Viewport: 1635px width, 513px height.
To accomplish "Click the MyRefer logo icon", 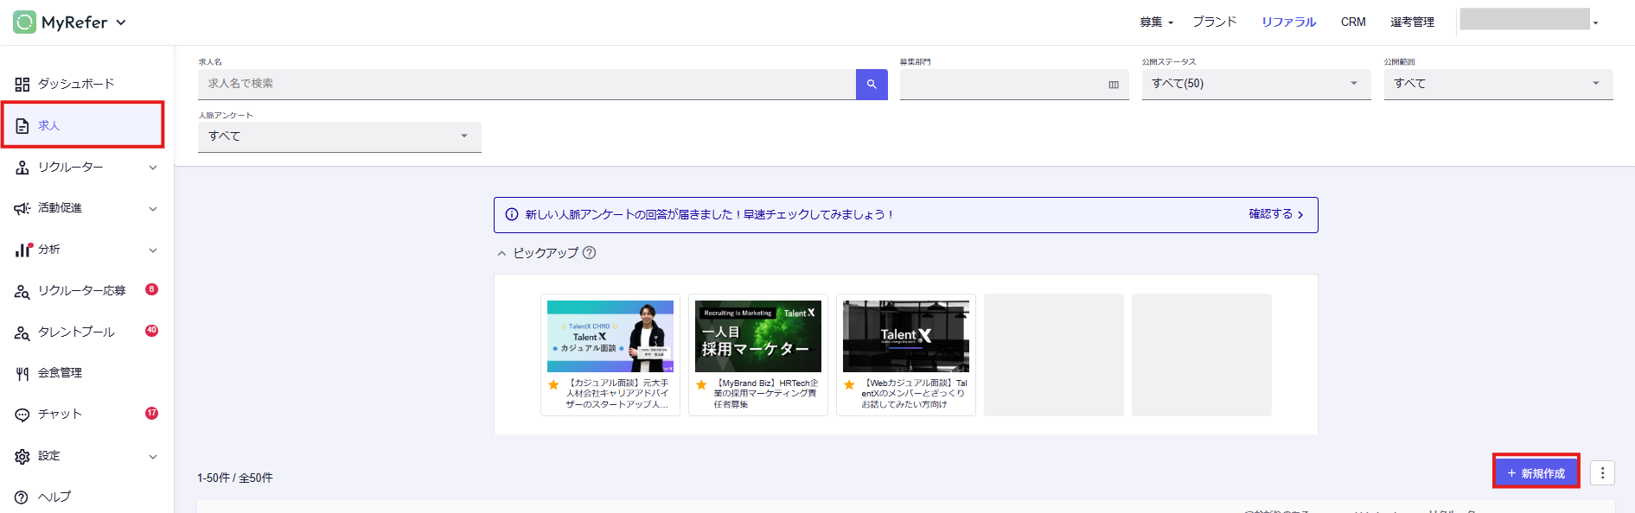I will pyautogui.click(x=25, y=22).
